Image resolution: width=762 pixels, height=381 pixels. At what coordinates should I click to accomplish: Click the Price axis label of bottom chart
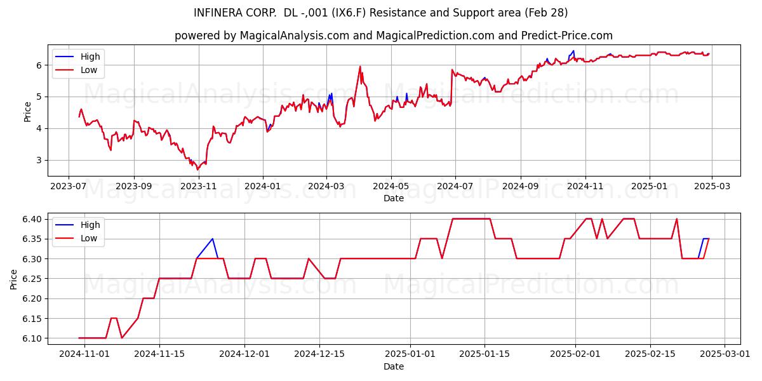(x=14, y=278)
